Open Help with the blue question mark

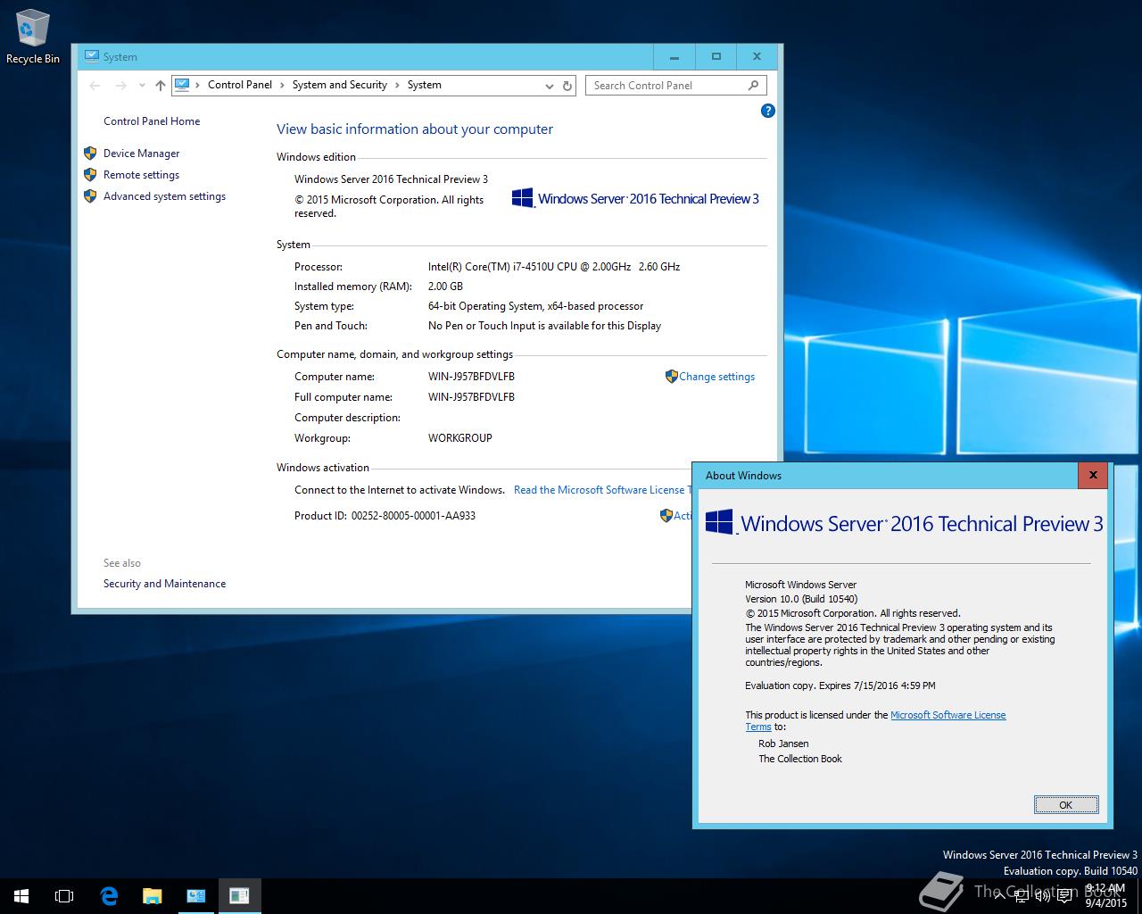[x=767, y=111]
